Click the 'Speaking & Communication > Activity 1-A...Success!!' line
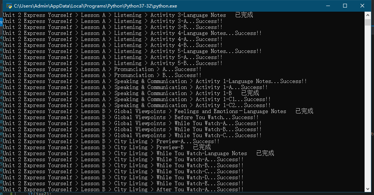 [135, 87]
